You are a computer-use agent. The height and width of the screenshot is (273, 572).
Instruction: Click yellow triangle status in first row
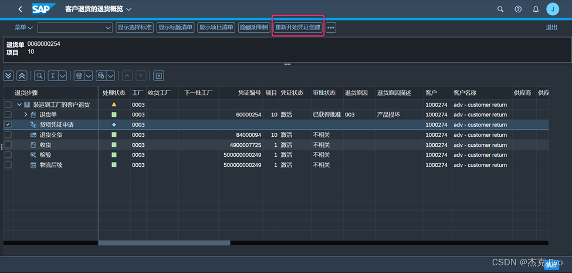[114, 105]
